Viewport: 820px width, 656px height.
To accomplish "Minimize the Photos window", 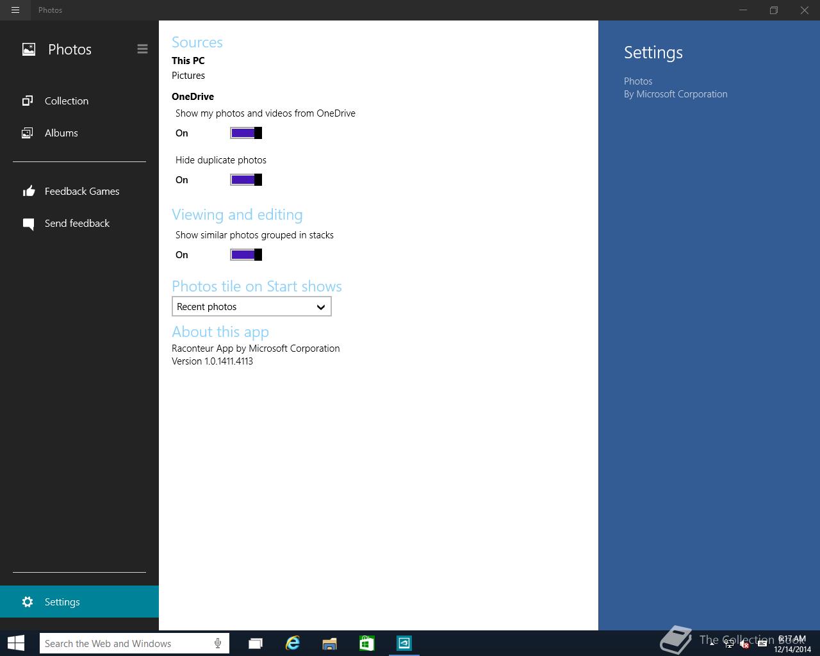I will 743,10.
